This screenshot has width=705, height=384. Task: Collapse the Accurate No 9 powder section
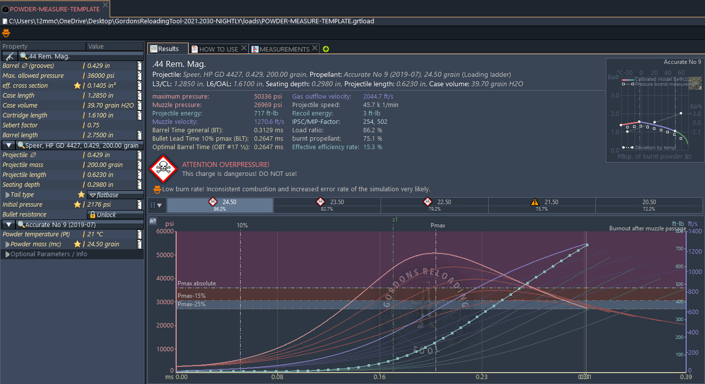(x=9, y=224)
